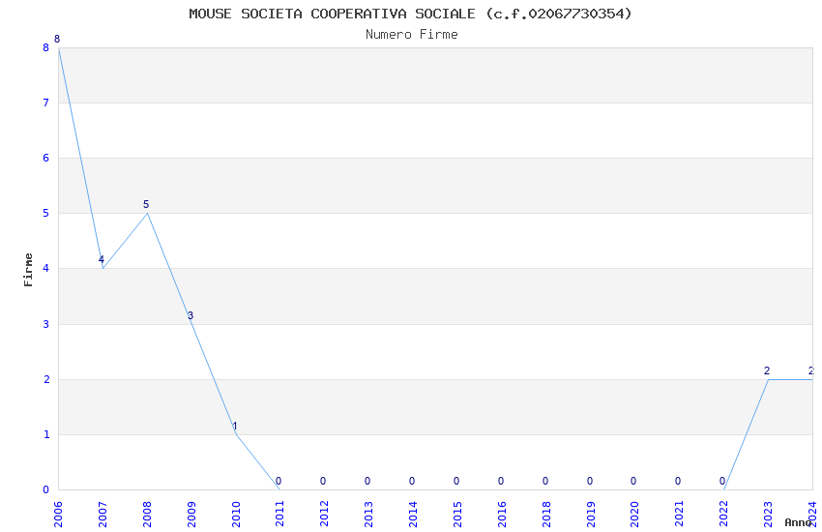Viewport: 822px width, 532px height.
Task: Click data value 0 above year 2020
Action: tap(633, 481)
